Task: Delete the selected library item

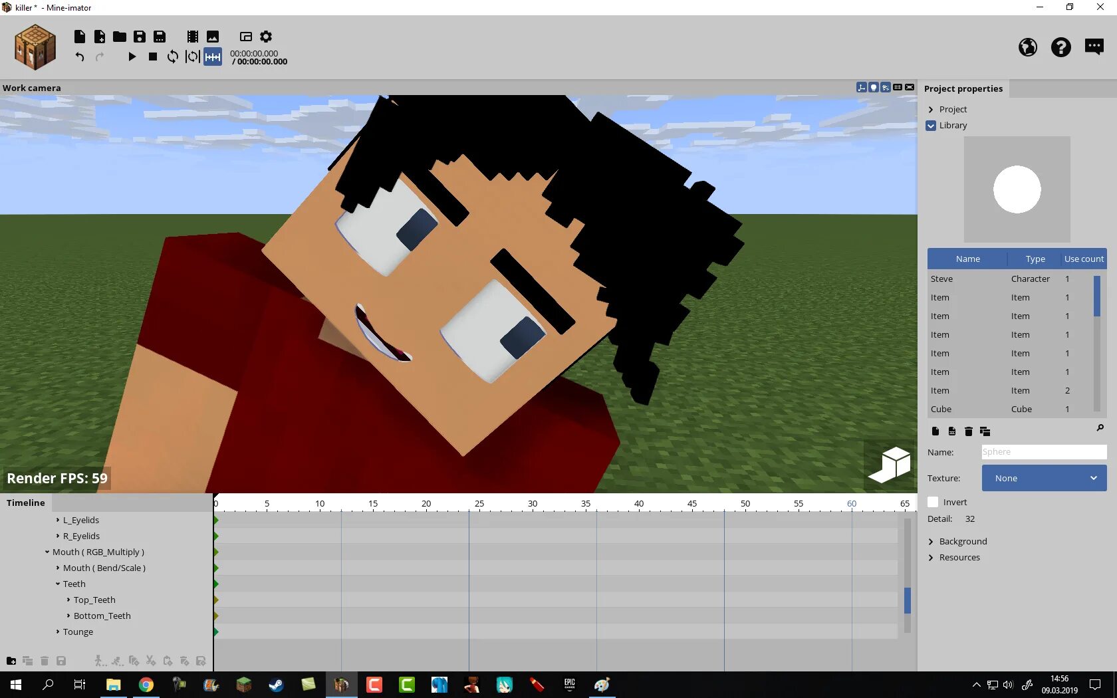Action: 969,431
